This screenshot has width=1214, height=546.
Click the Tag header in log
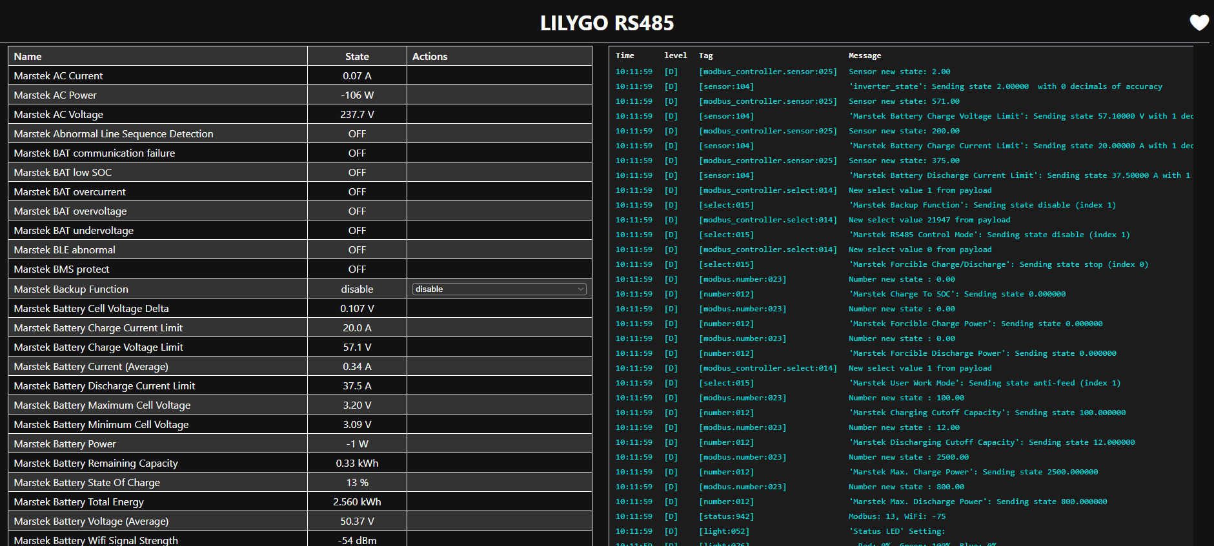705,55
